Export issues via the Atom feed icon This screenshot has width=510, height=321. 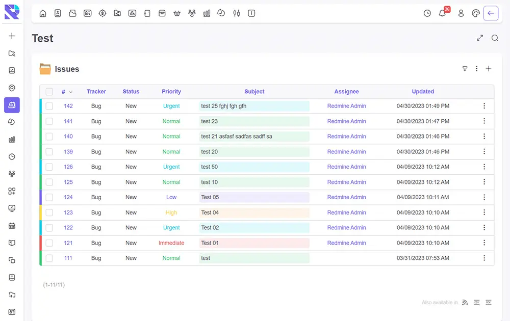click(465, 303)
